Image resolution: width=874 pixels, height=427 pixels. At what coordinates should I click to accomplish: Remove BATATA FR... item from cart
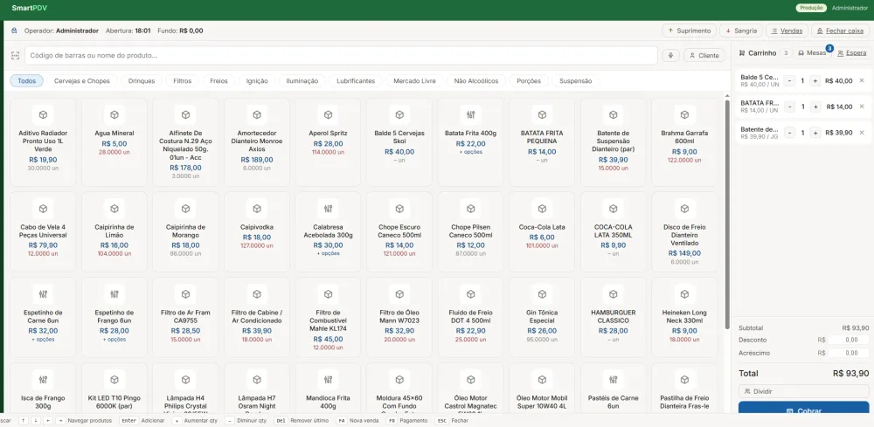(x=862, y=107)
